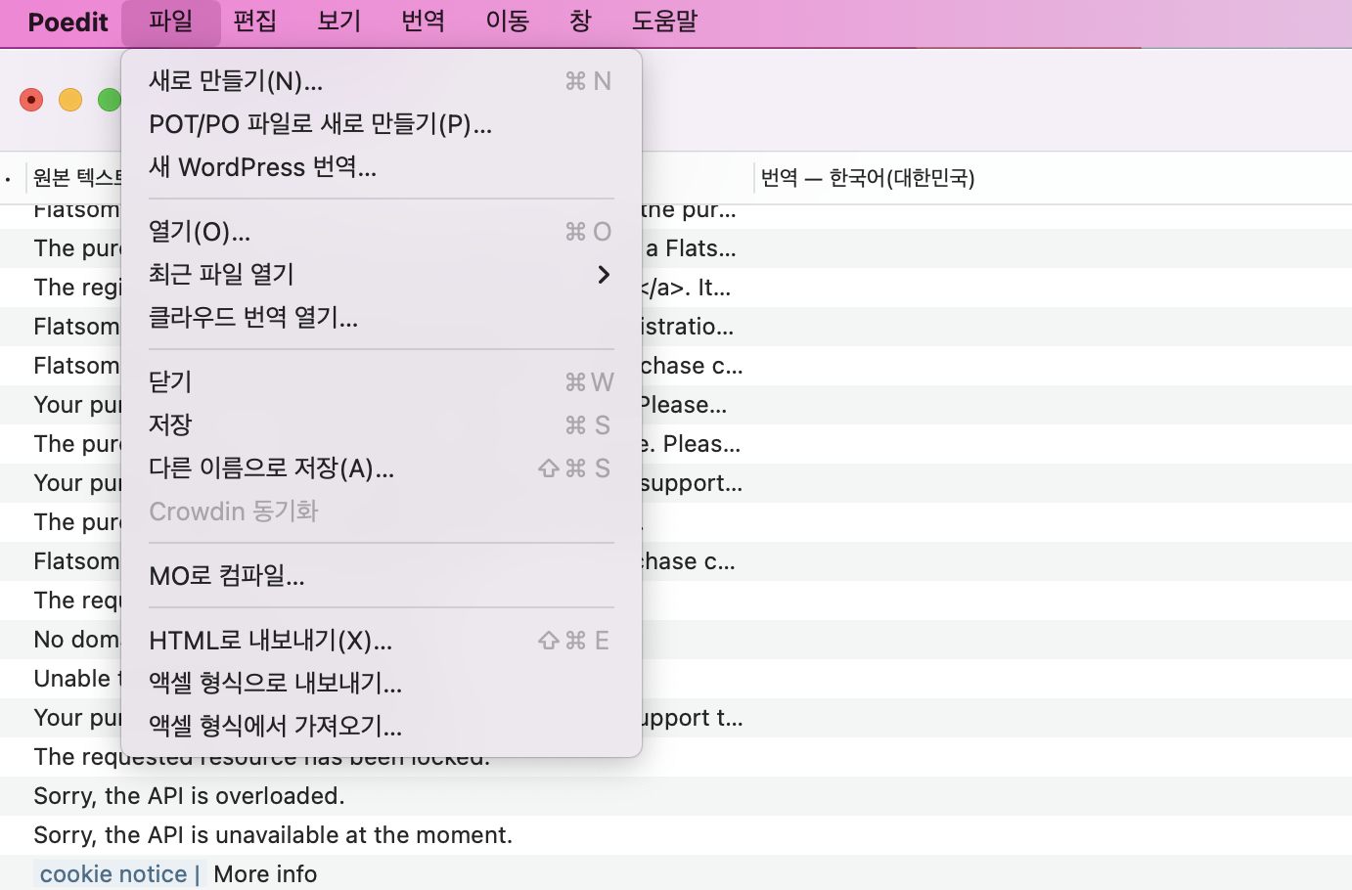
Task: Select MO로 컴파일... menu item
Action: (x=227, y=576)
